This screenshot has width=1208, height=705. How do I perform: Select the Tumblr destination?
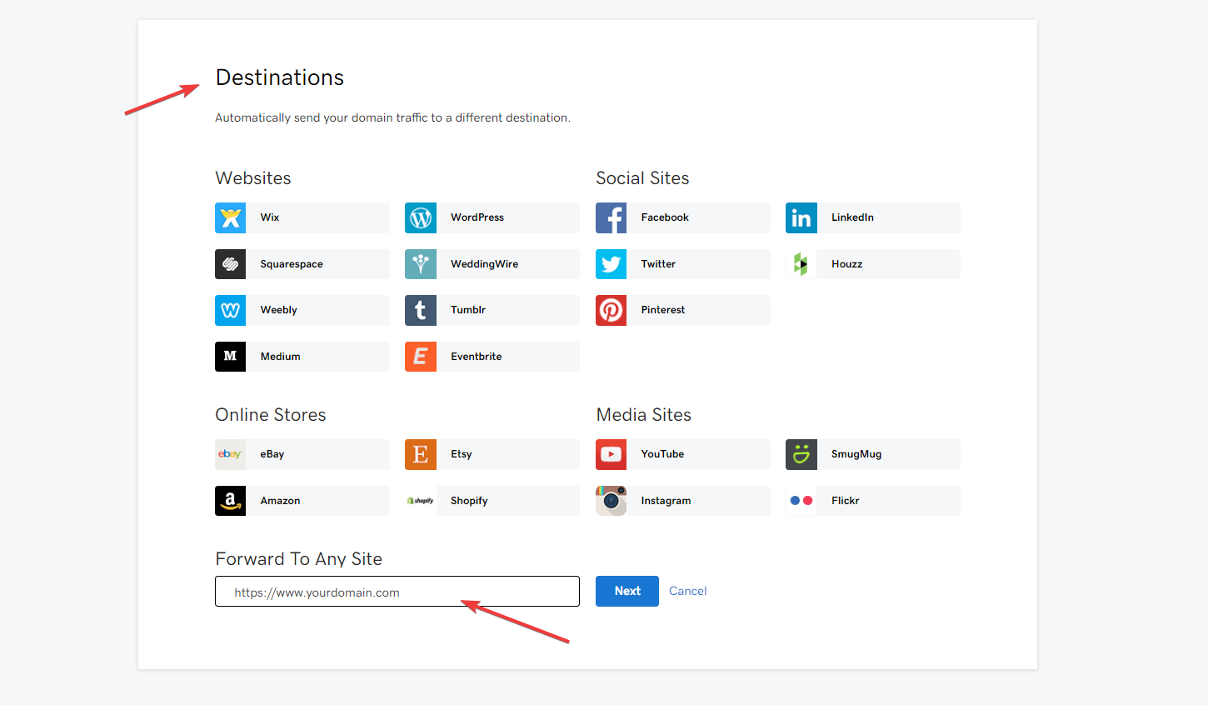coord(492,310)
